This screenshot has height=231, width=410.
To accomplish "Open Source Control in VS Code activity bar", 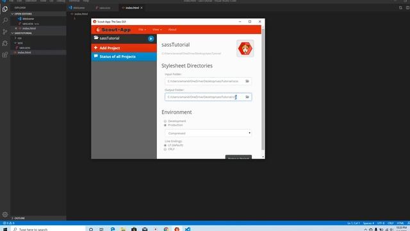I will pyautogui.click(x=5, y=32).
